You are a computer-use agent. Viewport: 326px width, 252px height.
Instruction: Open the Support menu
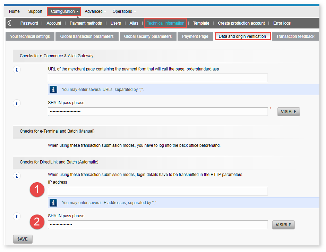pos(35,11)
